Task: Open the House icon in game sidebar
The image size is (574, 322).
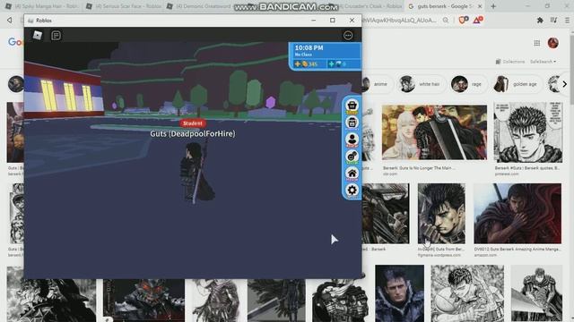Action: 352,173
